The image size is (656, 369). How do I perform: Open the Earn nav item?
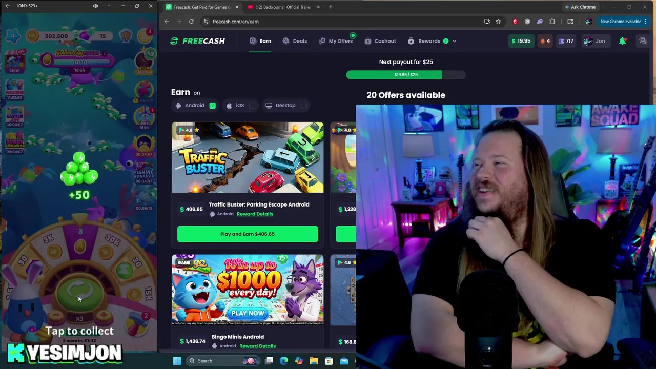click(260, 41)
